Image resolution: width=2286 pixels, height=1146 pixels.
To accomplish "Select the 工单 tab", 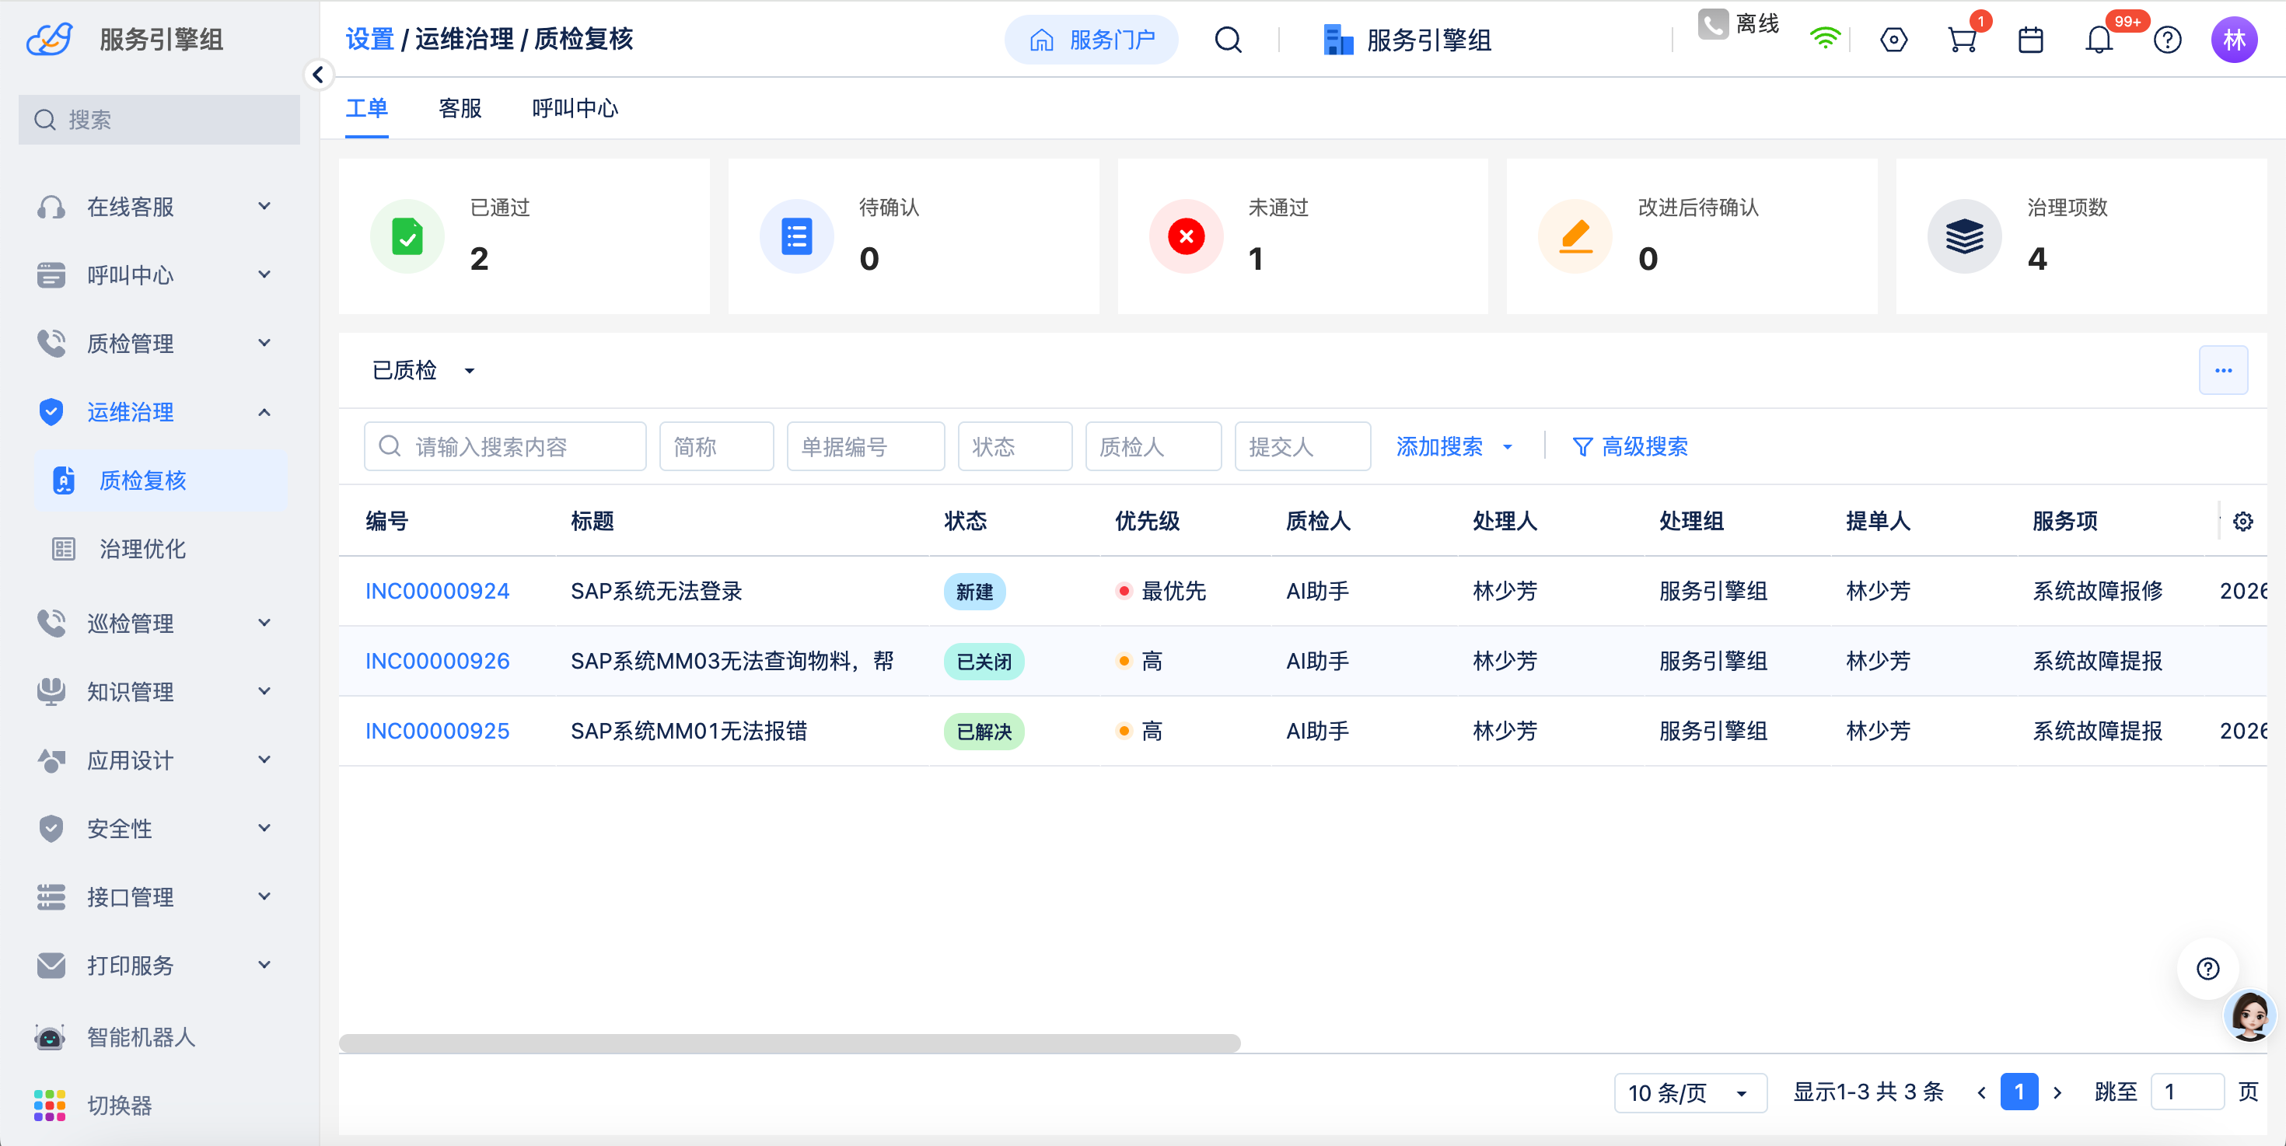I will point(366,108).
